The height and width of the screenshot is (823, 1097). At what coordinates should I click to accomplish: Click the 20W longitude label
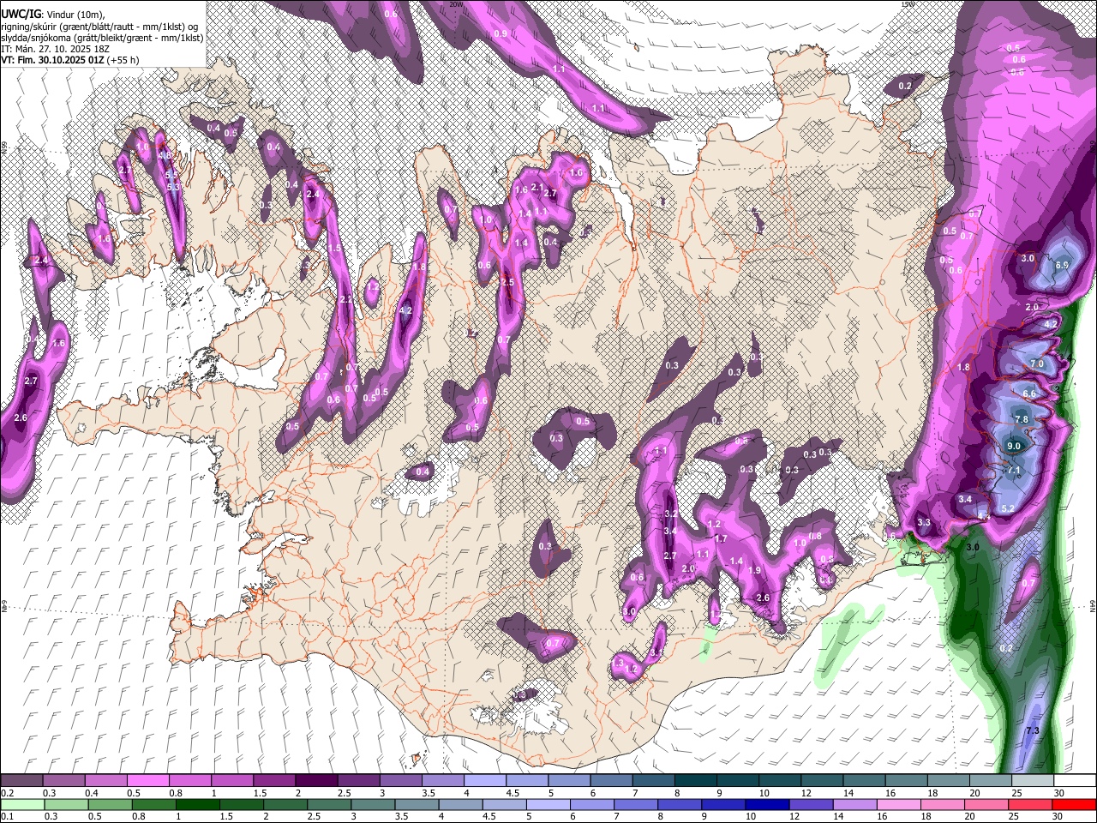457,4
